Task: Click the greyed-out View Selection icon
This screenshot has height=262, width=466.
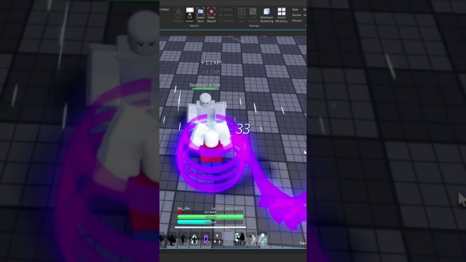Action: point(178,15)
